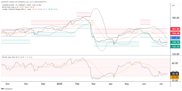Click the Nov label on time axis

(26, 84)
